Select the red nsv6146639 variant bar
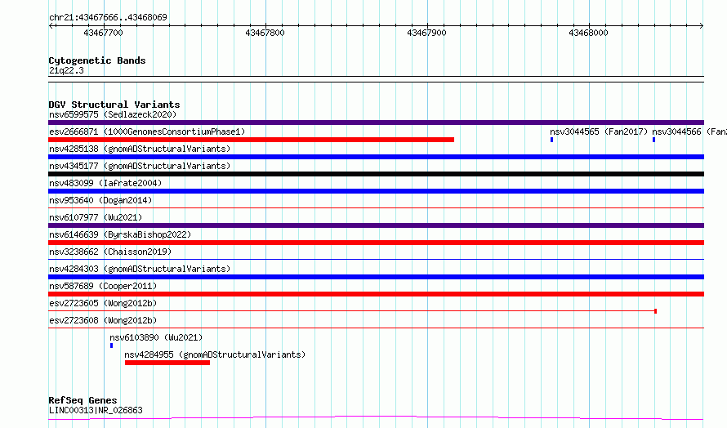The height and width of the screenshot is (428, 727). pyautogui.click(x=376, y=243)
